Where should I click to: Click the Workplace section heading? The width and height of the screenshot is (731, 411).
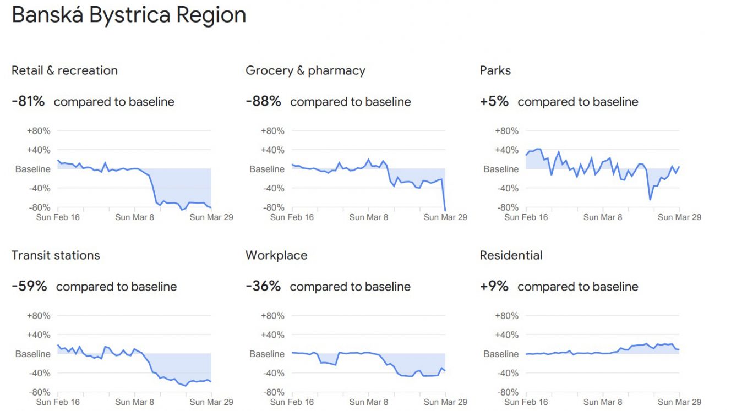click(x=276, y=256)
